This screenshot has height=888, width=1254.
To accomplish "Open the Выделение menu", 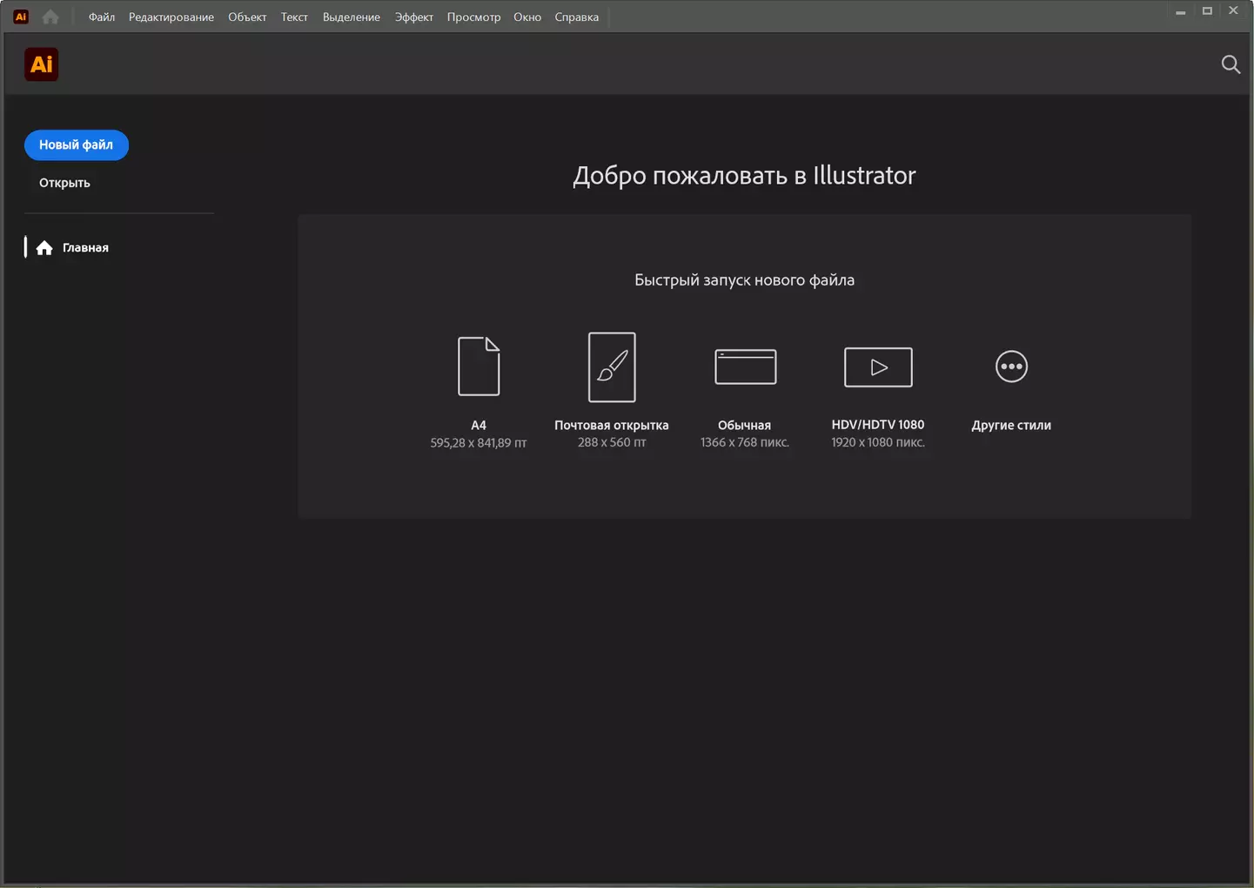I will pos(352,17).
